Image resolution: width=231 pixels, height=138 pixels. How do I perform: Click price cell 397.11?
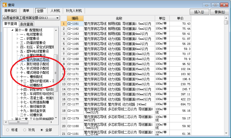180,94
